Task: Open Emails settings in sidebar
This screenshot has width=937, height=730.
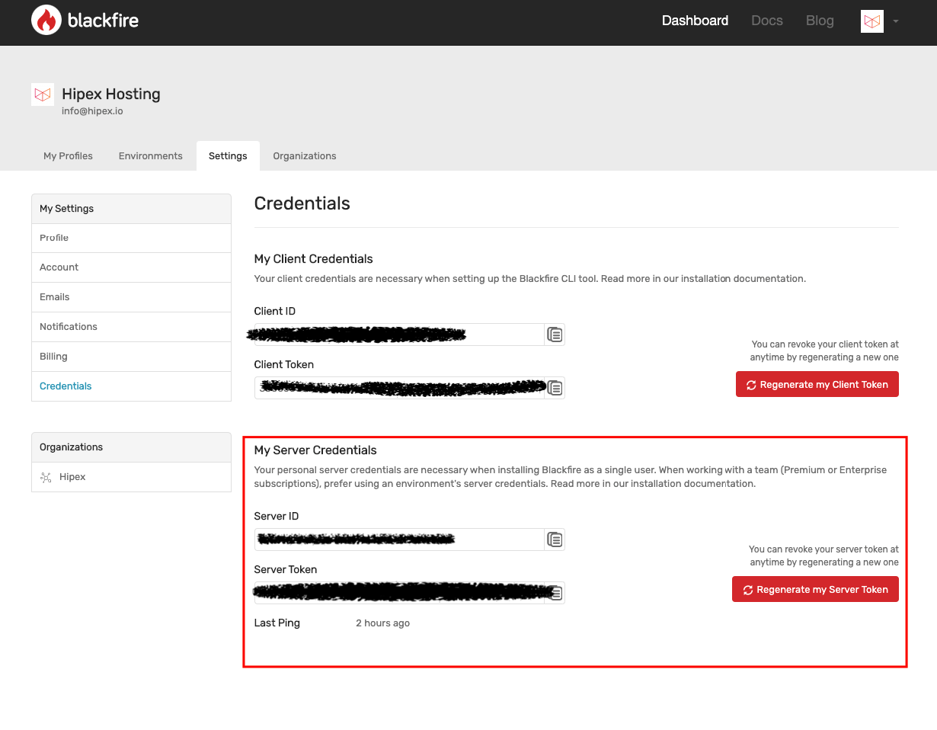Action: click(131, 297)
